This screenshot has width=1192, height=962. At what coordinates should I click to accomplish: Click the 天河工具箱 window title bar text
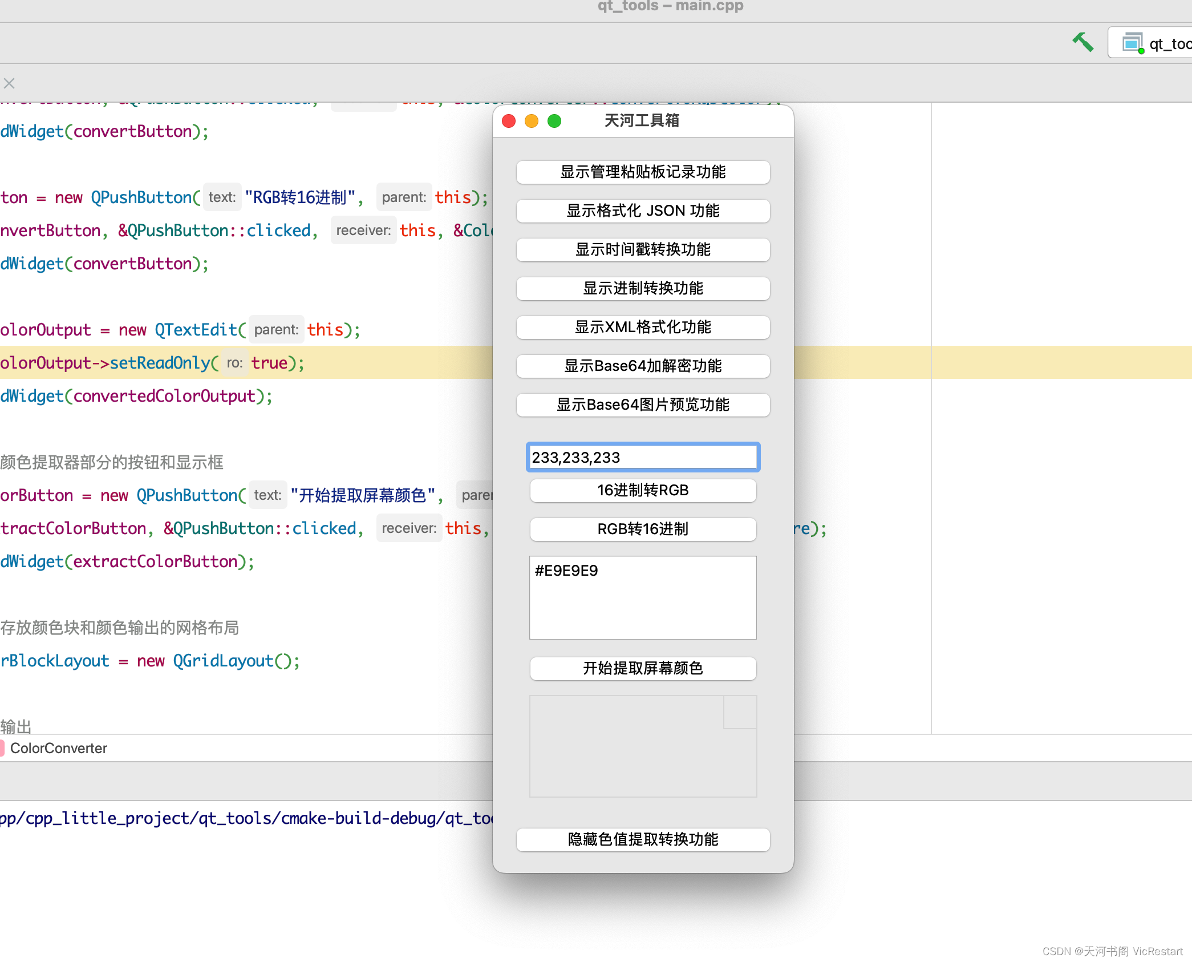click(642, 121)
